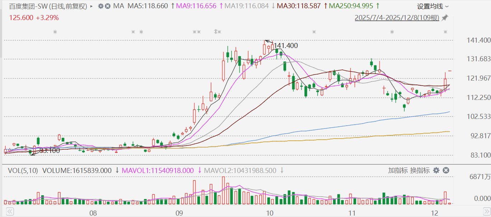The height and width of the screenshot is (217, 491).
Task: Toggle the green MA250 line label
Action: click(x=351, y=6)
